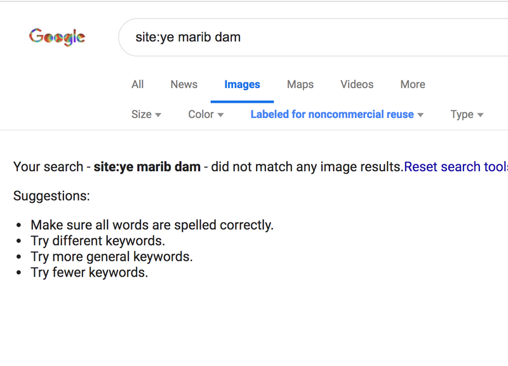This screenshot has height=366, width=508.
Task: Expand the Type filter dropdown
Action: [x=467, y=115]
